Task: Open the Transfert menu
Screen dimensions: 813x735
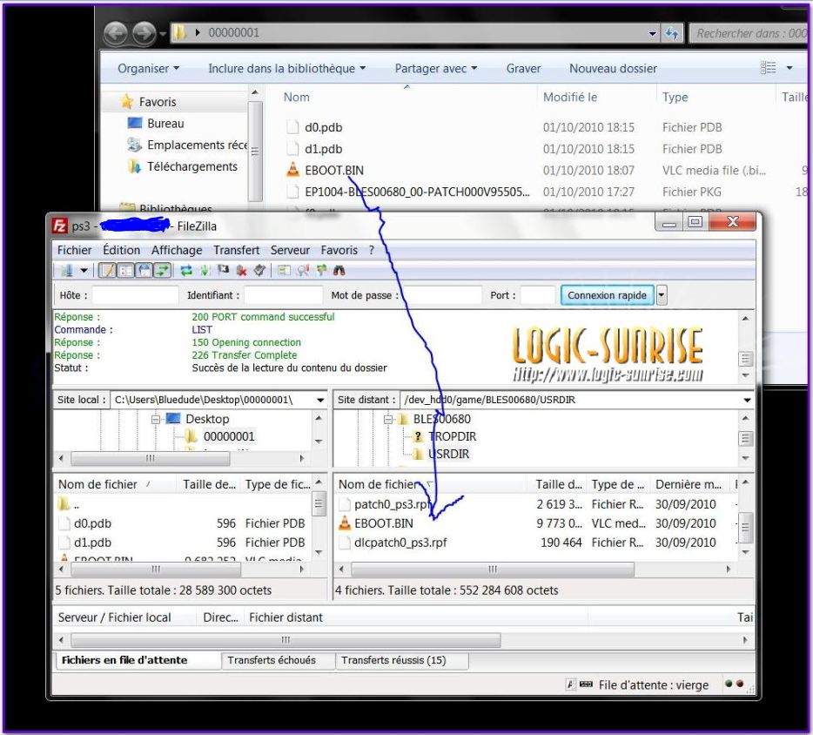Action: point(238,250)
